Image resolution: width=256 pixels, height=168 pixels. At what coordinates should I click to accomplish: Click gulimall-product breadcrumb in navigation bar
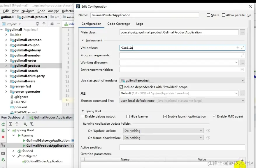(x=34, y=17)
